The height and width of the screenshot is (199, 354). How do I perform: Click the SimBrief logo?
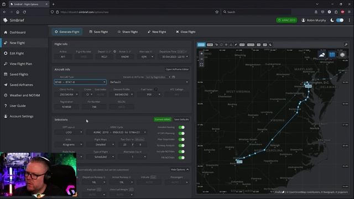click(14, 20)
